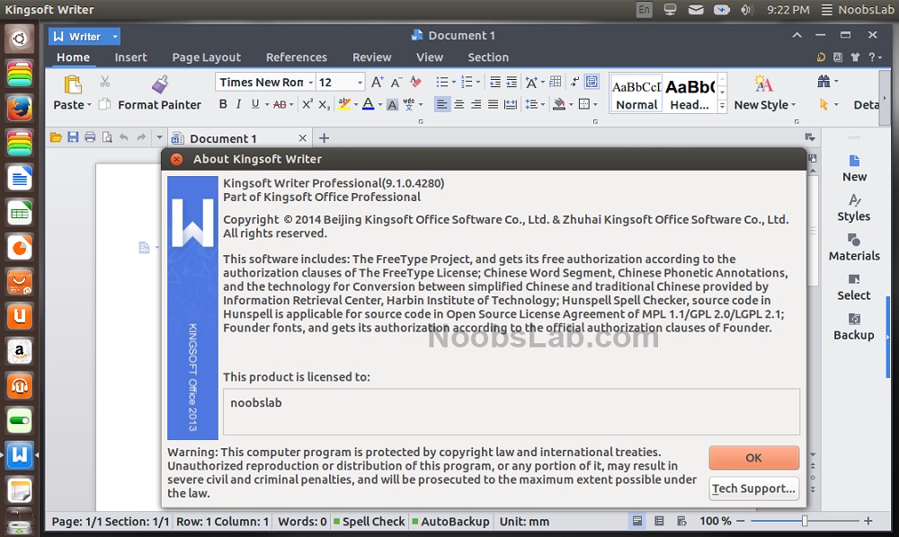Open the Writer application menu dropdown
The image size is (899, 537).
(115, 37)
